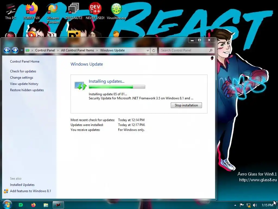Screen dimensions: 278x209
Task: Close the Windows Update window
Action: point(209,40)
